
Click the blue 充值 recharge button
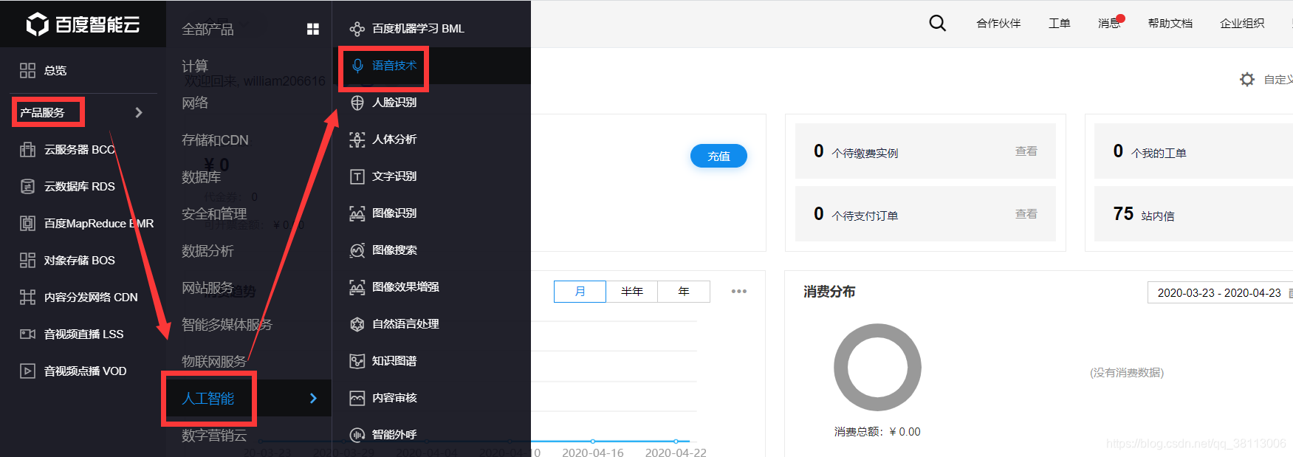[x=718, y=156]
